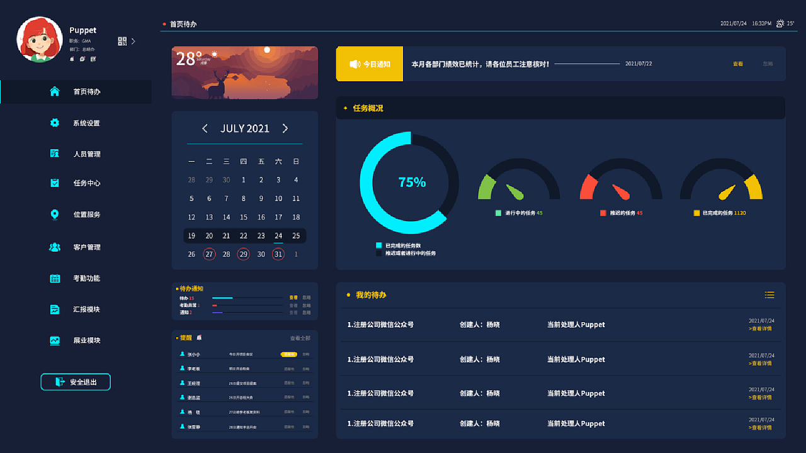The height and width of the screenshot is (453, 806).
Task: Open the chat message icon under the profile
Action: point(82,59)
